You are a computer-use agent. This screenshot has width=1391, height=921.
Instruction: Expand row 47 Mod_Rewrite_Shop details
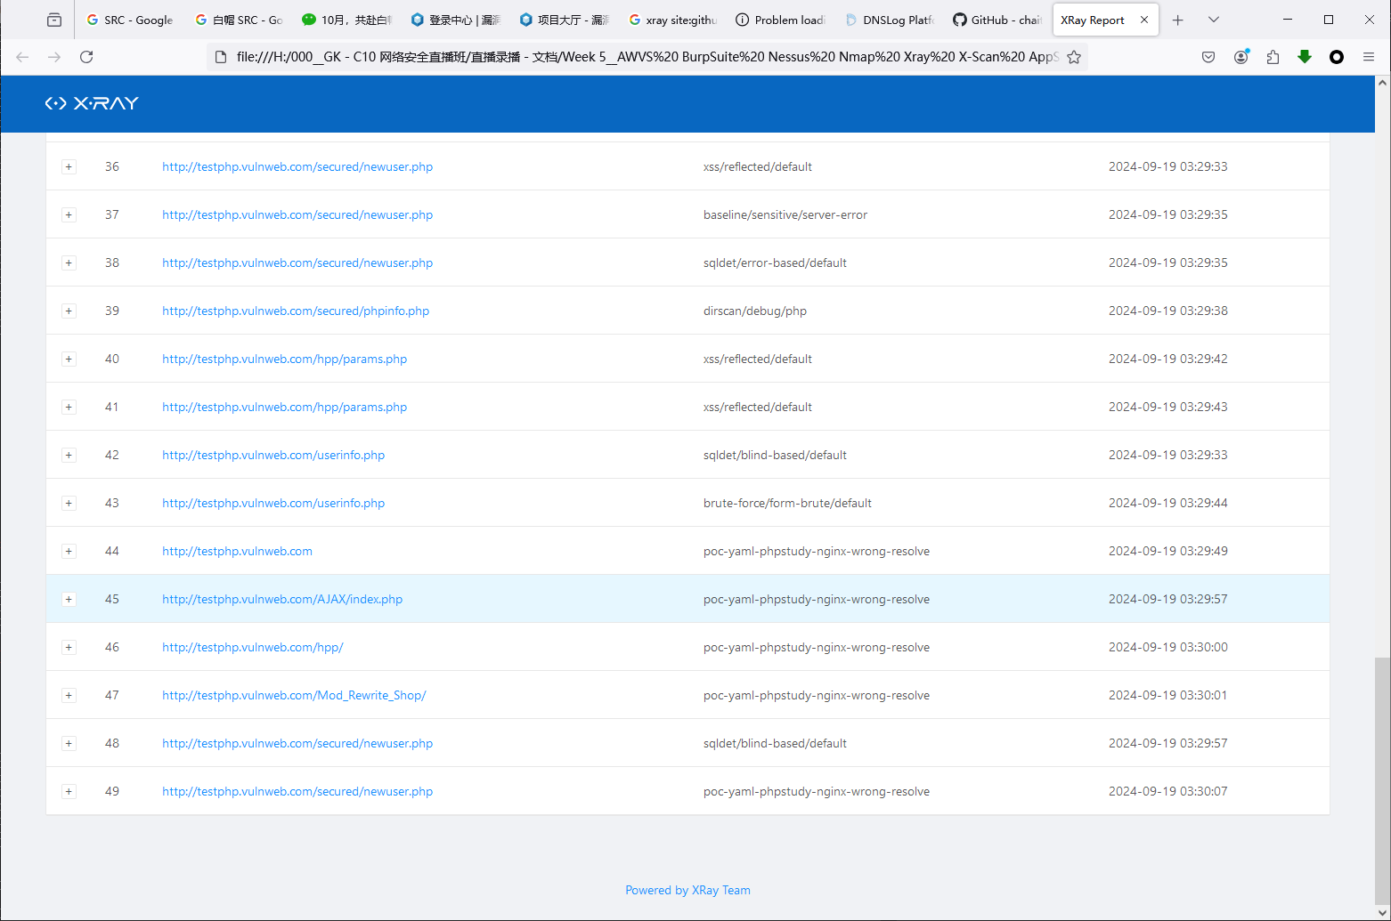click(x=69, y=695)
